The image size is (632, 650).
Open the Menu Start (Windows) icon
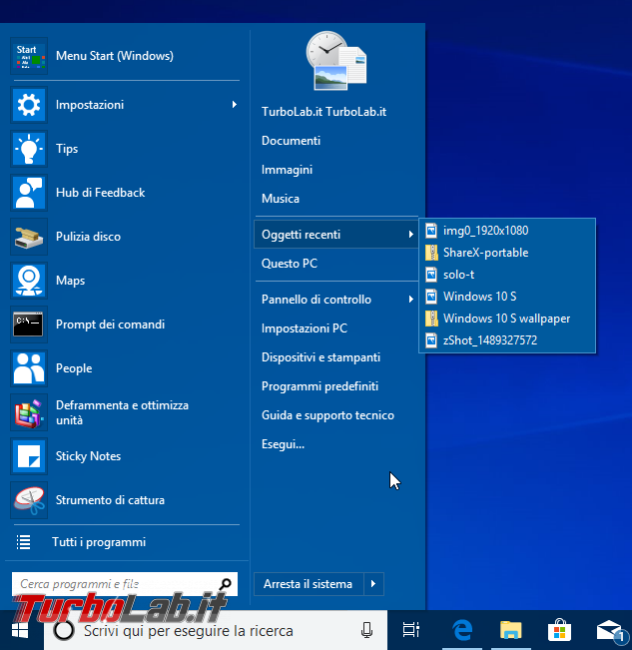pos(29,56)
